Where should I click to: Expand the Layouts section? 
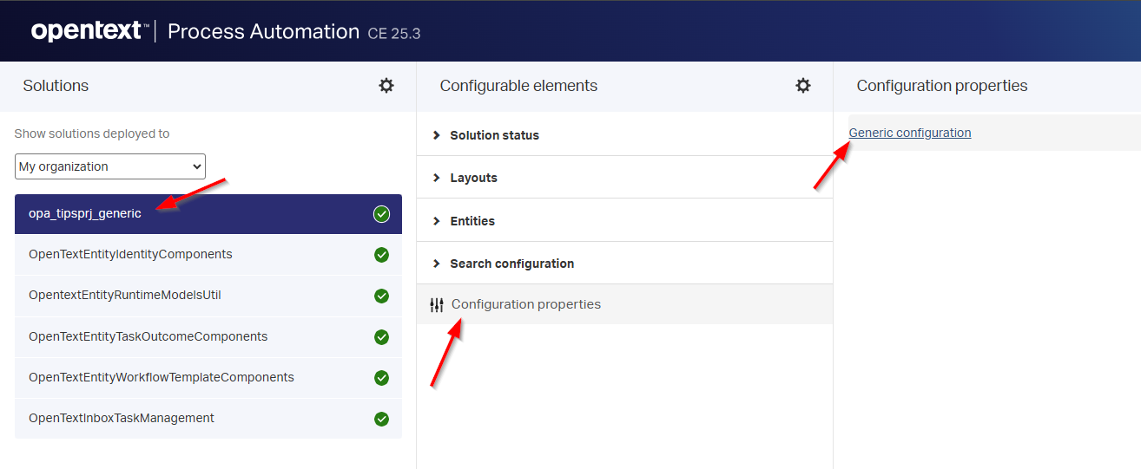coord(473,178)
